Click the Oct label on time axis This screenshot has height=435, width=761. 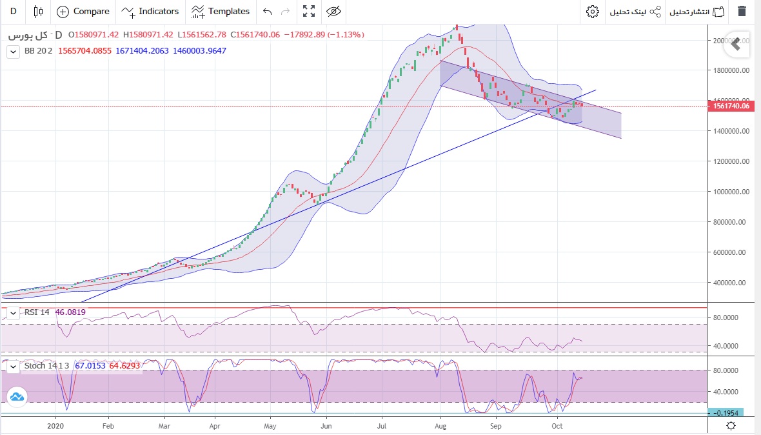pyautogui.click(x=557, y=426)
